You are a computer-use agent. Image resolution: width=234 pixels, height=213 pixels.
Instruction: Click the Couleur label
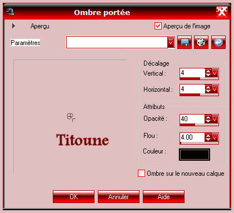click(x=155, y=151)
